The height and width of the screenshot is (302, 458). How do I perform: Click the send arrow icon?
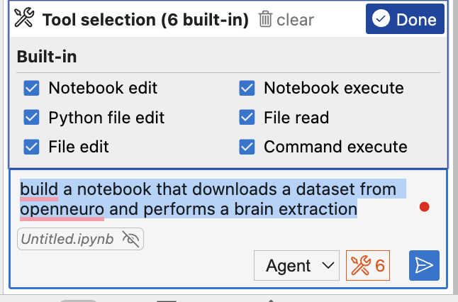424,265
